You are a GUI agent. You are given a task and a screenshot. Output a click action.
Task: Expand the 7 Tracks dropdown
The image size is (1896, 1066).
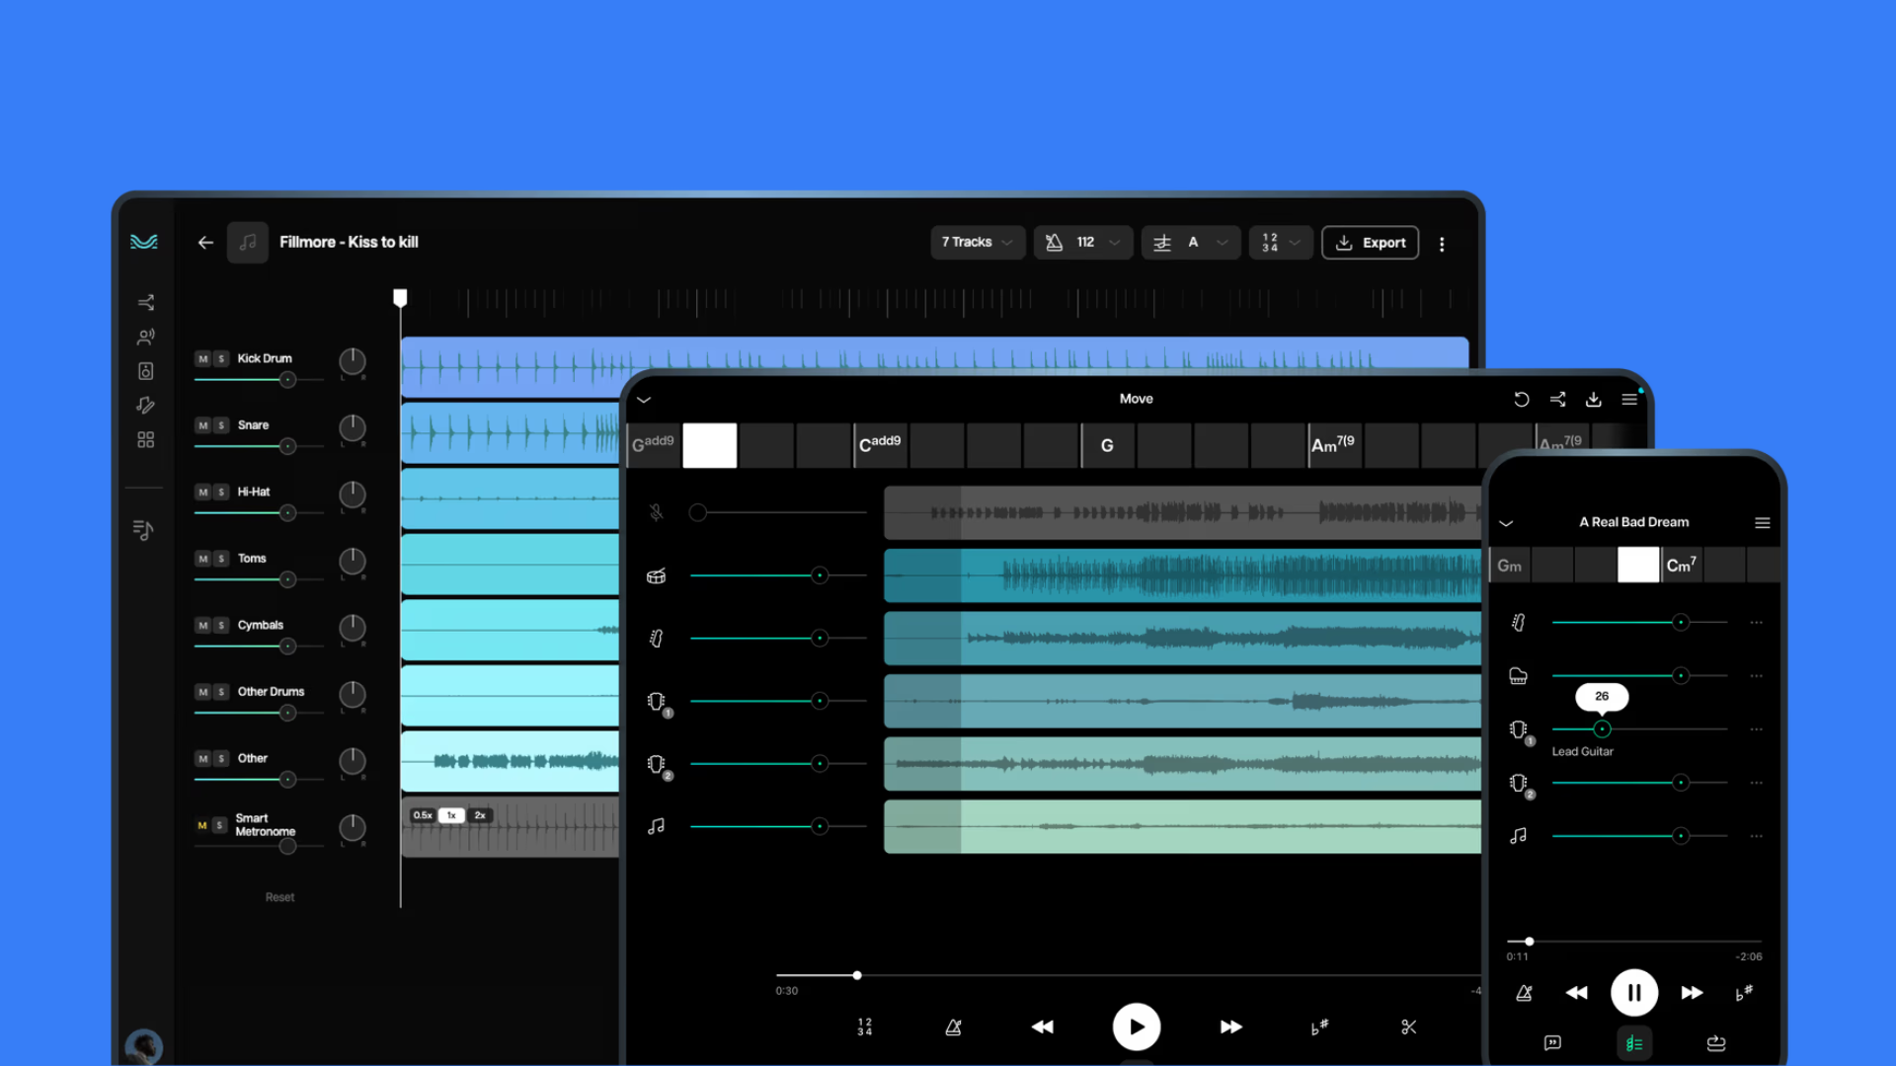point(978,243)
